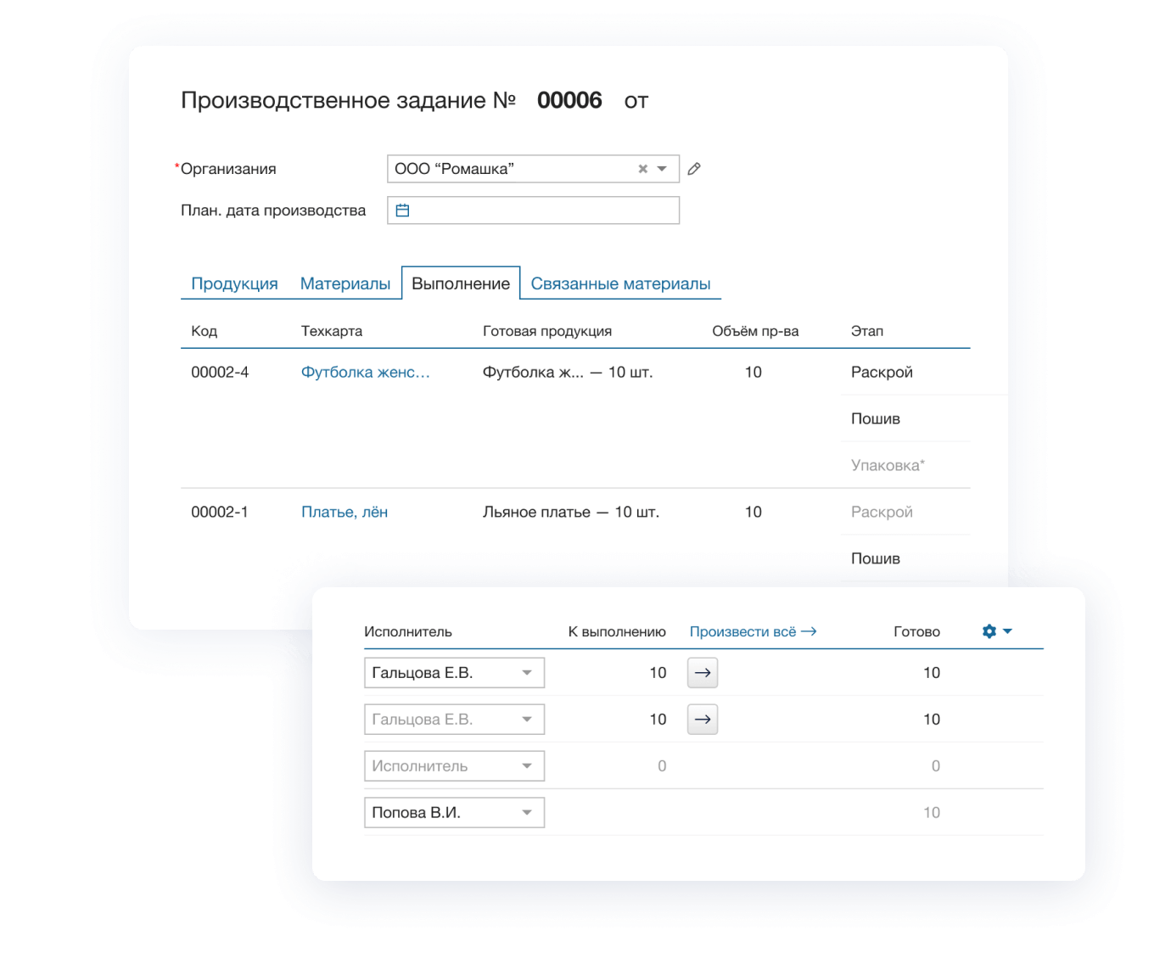Select the Раскрой stage of row 00002-4

882,373
